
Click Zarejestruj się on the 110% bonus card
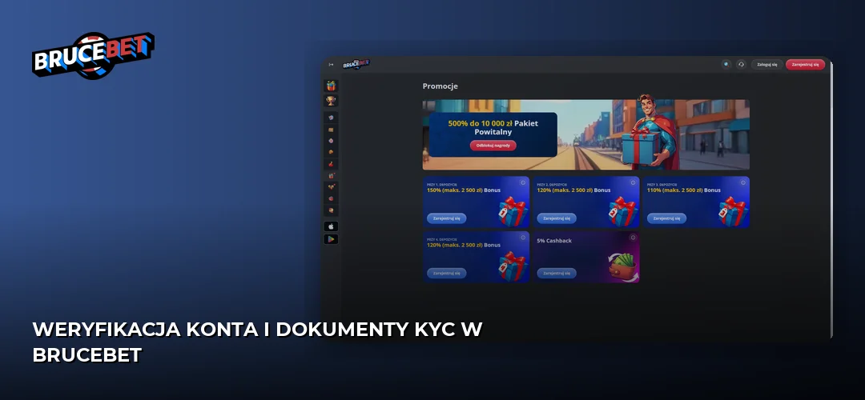coord(666,218)
